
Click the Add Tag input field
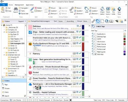point(111,31)
